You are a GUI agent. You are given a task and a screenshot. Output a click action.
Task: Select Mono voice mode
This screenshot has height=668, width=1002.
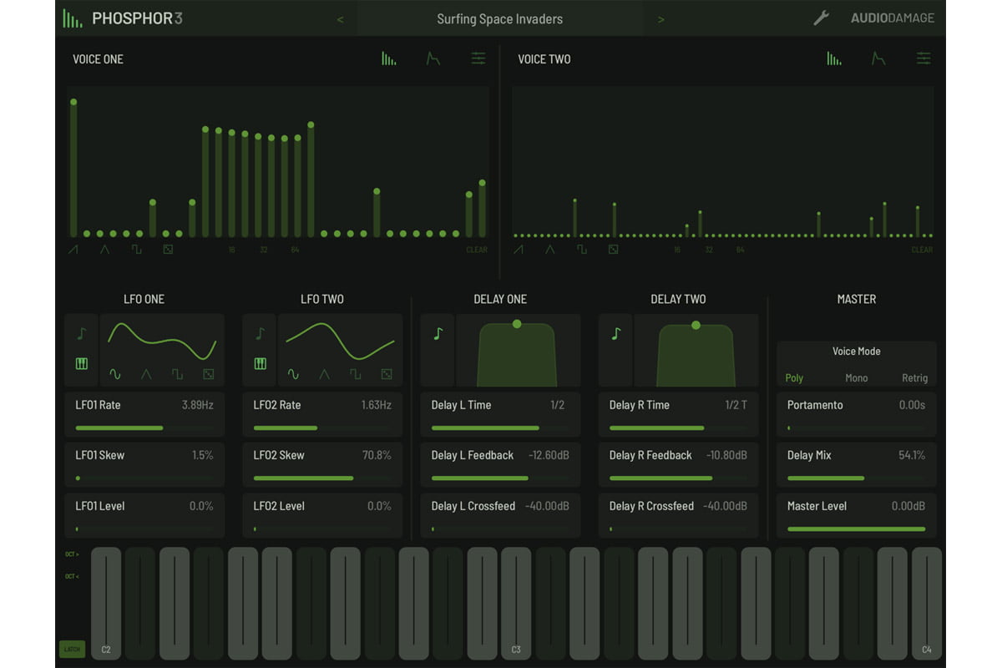(x=856, y=377)
